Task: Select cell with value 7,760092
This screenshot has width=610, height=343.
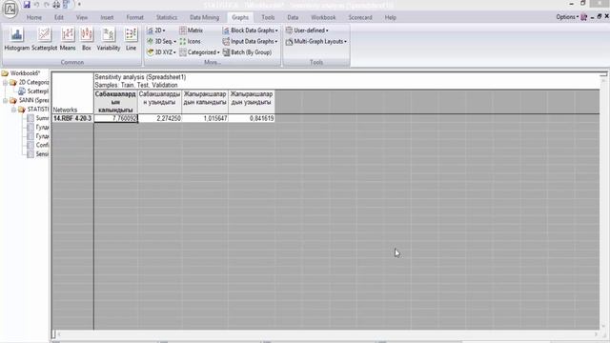Action: coord(116,118)
